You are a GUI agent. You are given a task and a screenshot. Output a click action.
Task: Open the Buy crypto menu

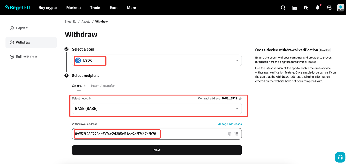click(48, 8)
